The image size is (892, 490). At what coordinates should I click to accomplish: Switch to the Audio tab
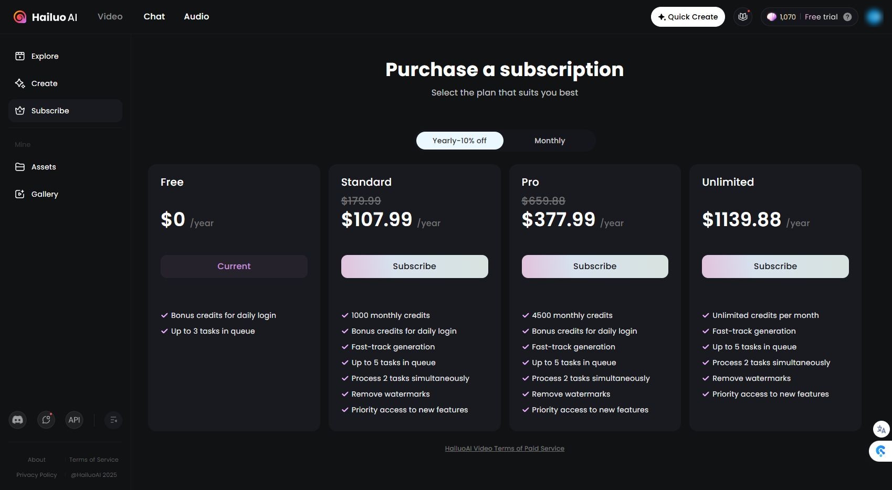pyautogui.click(x=196, y=17)
